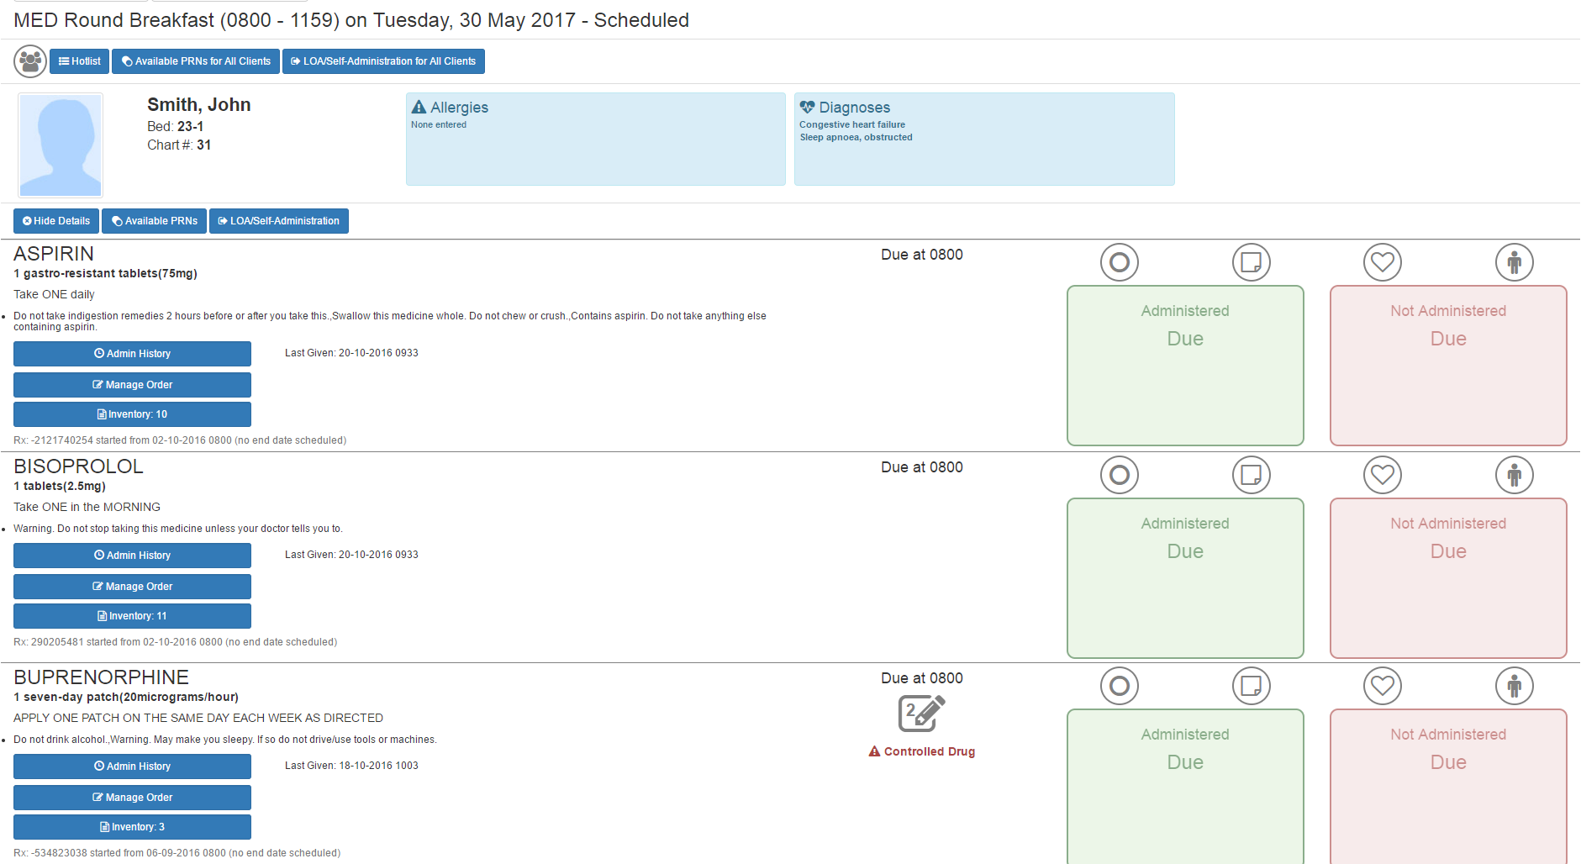Screen dimensions: 1581x864
Task: Open Available PRNs for All Clients
Action: (x=196, y=61)
